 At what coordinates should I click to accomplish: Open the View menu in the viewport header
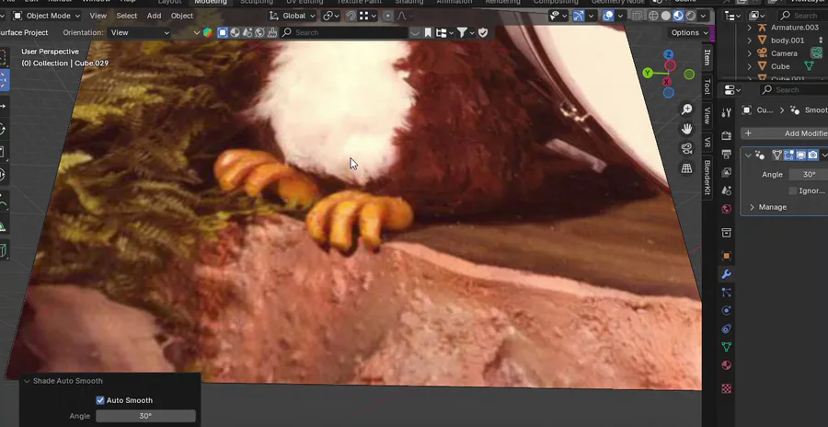point(98,16)
